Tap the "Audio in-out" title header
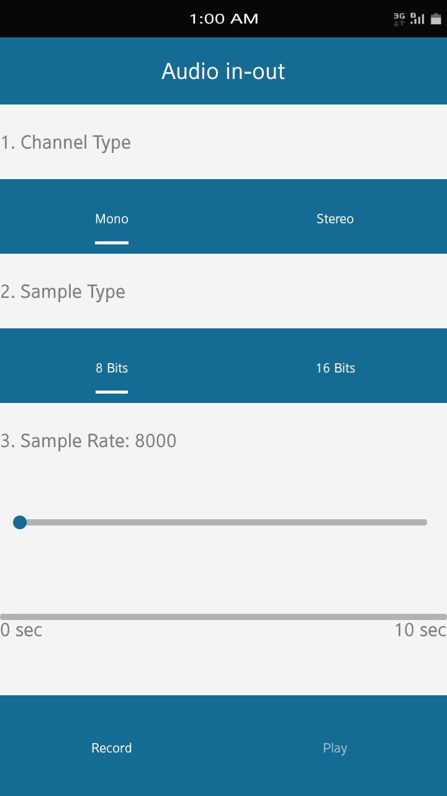The height and width of the screenshot is (796, 447). click(x=223, y=72)
